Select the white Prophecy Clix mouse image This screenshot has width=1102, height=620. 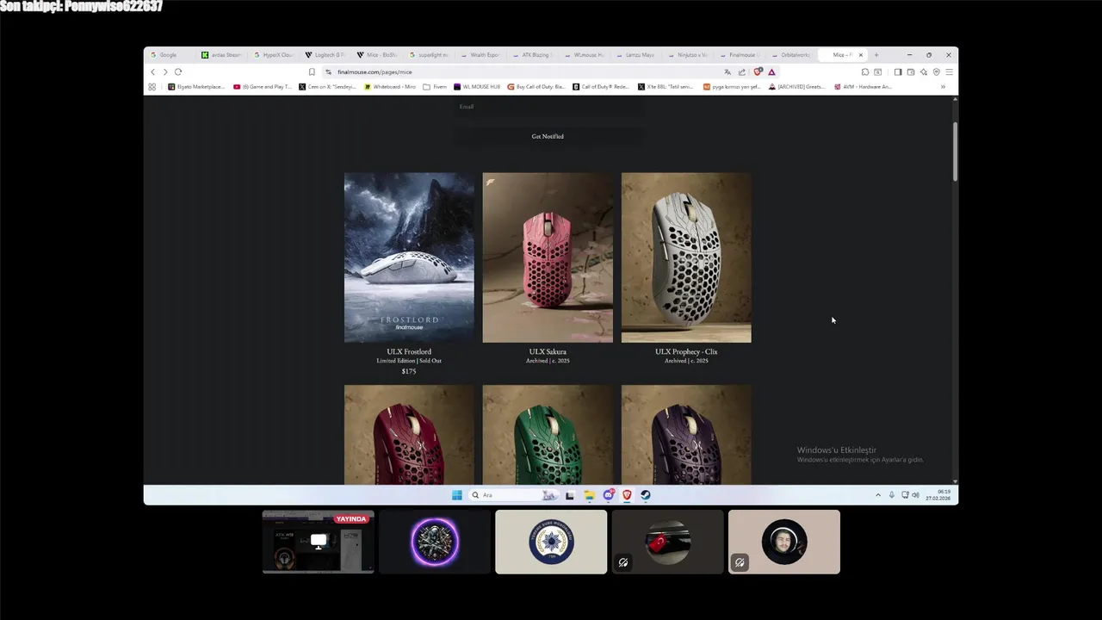[686, 257]
